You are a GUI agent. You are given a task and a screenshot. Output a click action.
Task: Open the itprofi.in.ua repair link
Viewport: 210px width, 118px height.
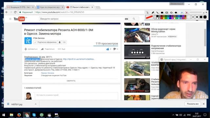point(79,59)
